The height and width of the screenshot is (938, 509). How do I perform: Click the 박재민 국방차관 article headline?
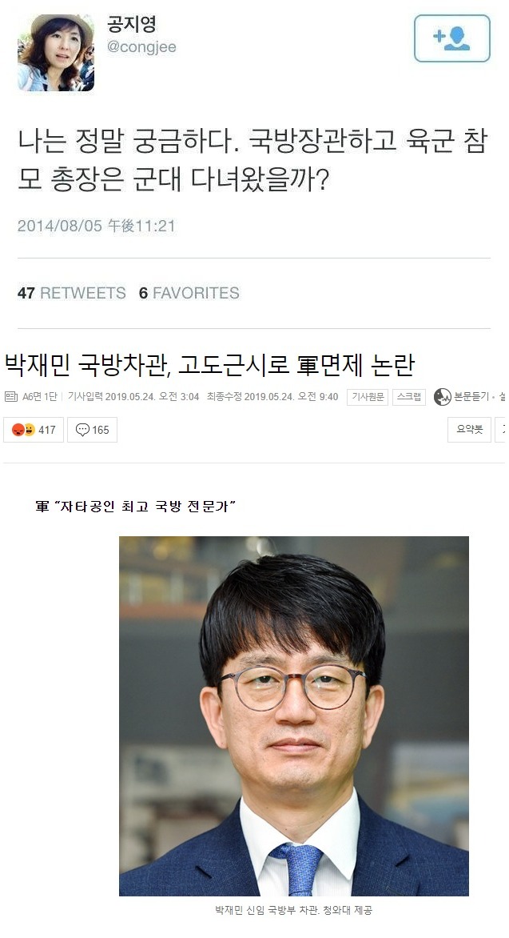click(x=209, y=365)
